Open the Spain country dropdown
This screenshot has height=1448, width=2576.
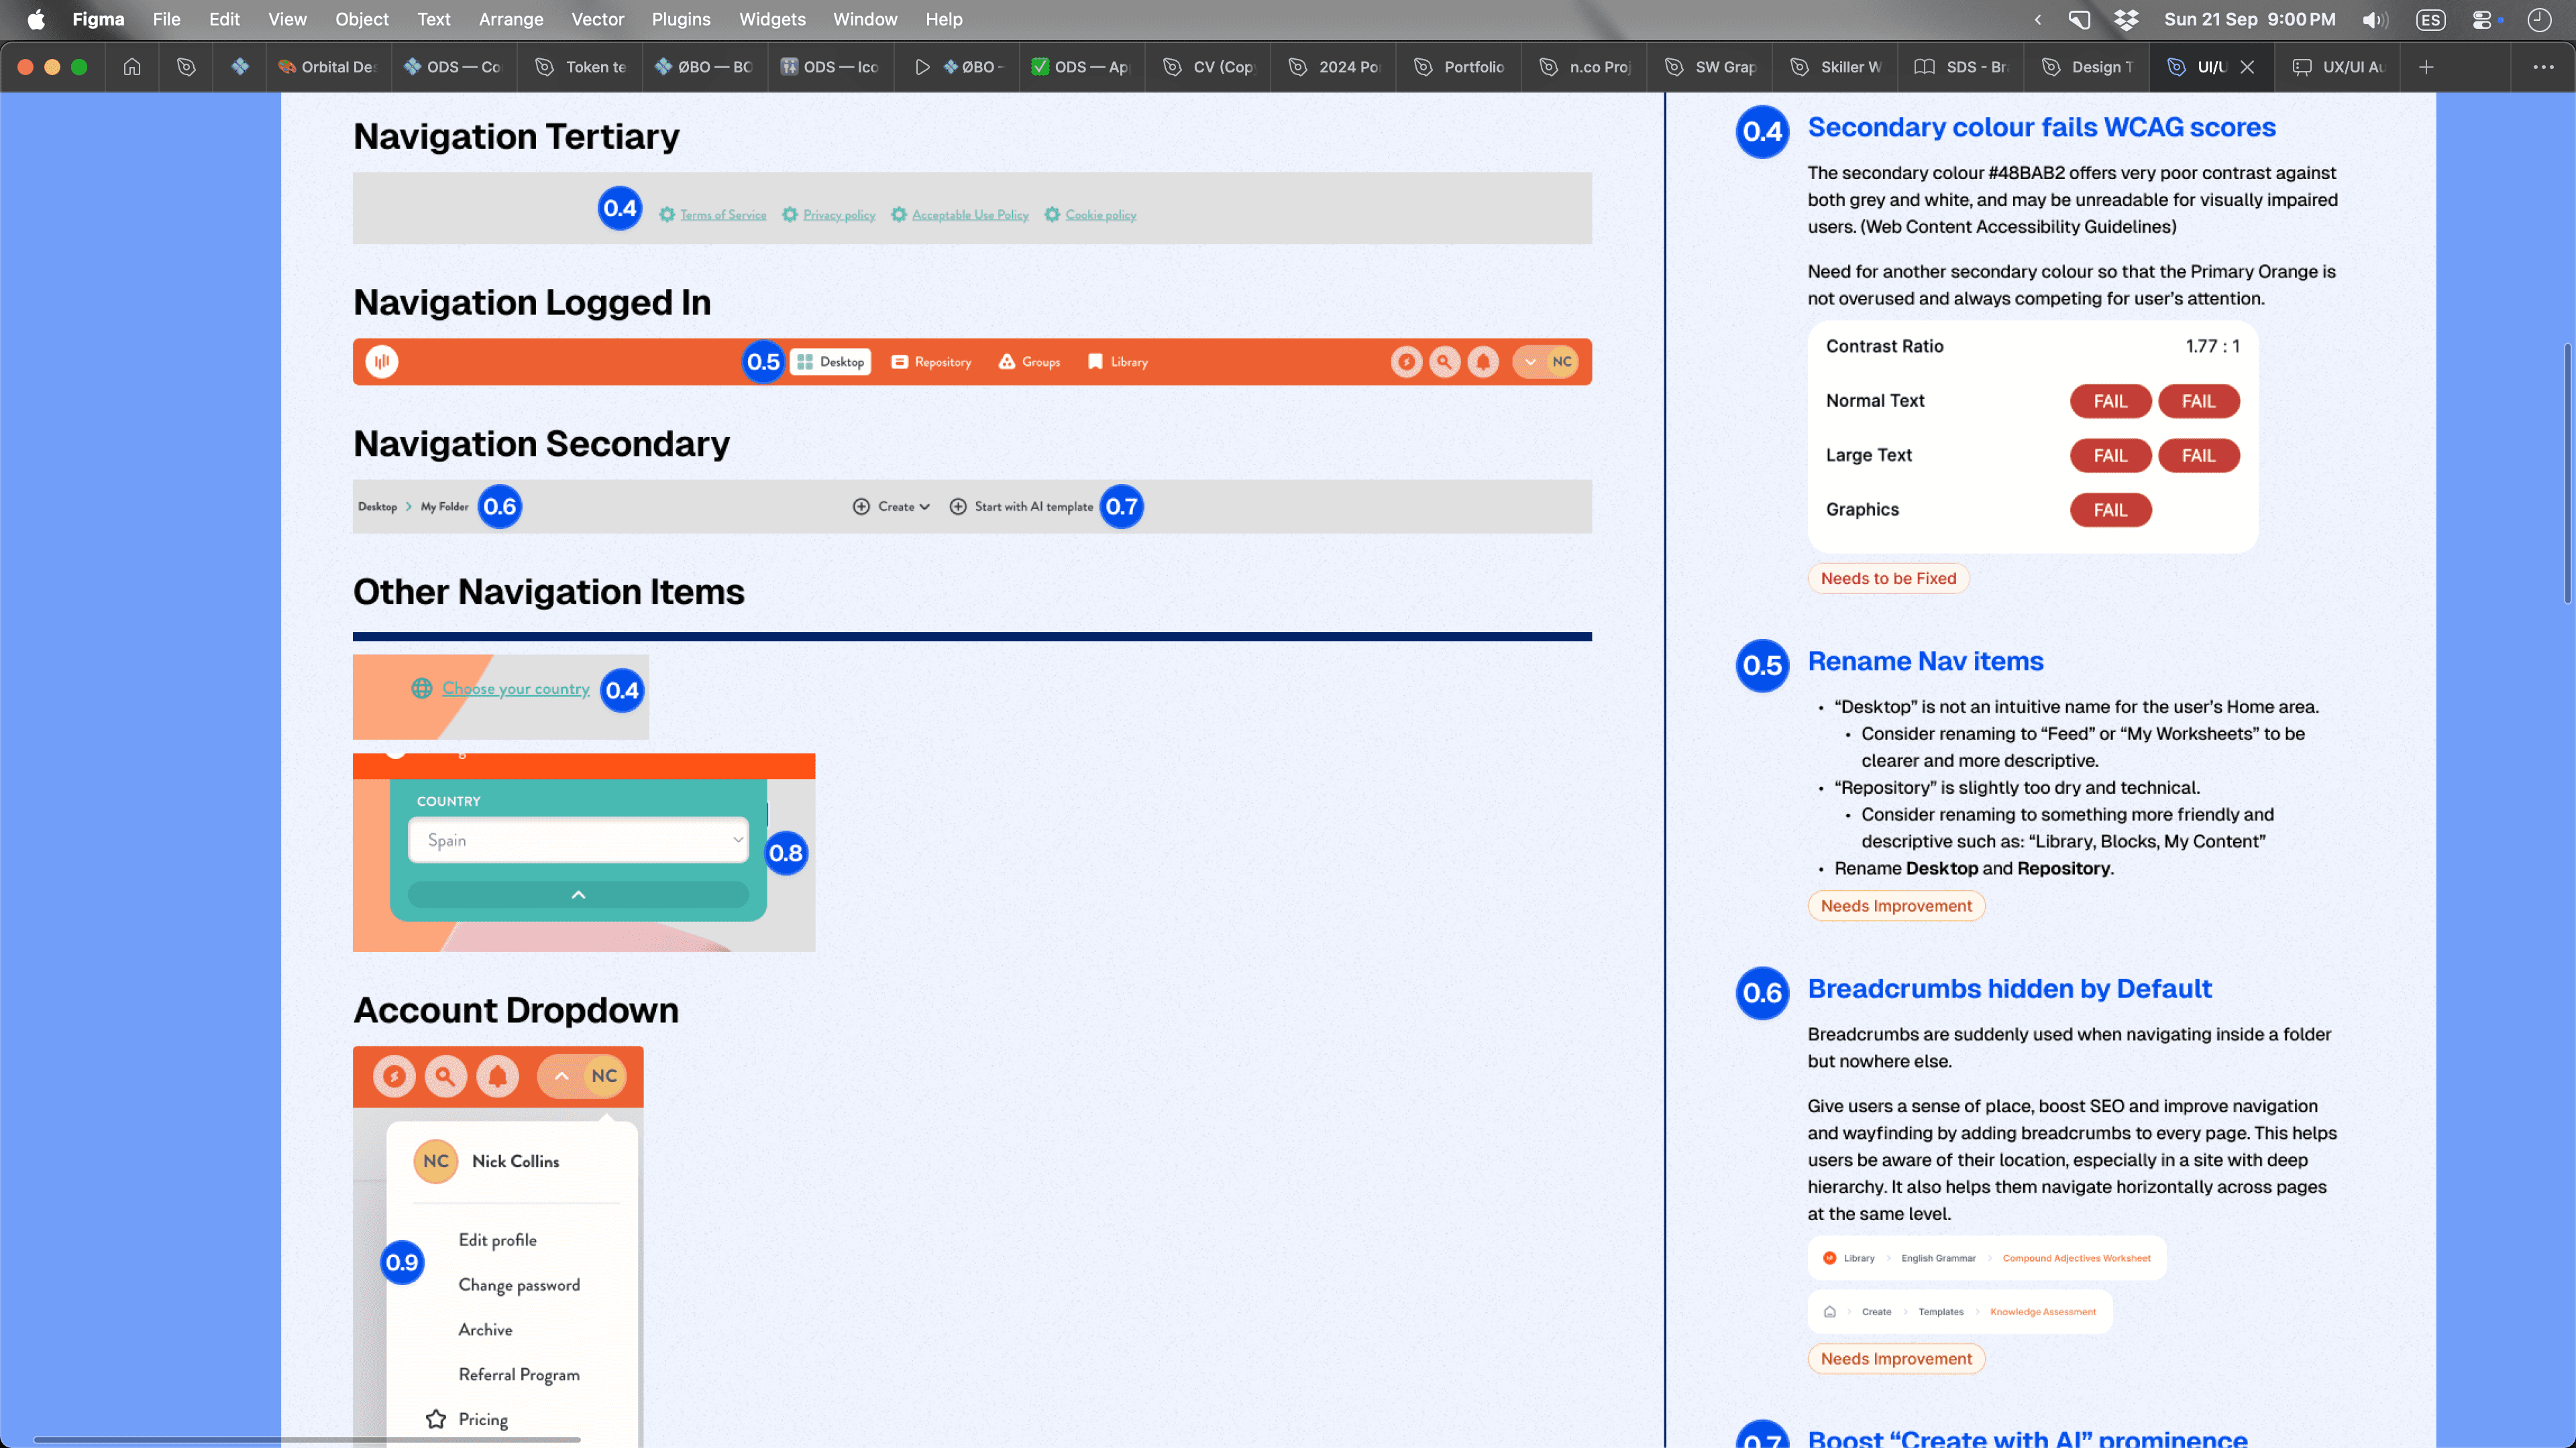pyautogui.click(x=578, y=841)
